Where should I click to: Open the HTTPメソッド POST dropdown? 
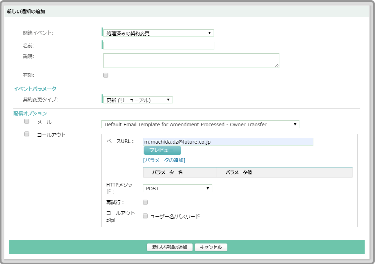177,188
